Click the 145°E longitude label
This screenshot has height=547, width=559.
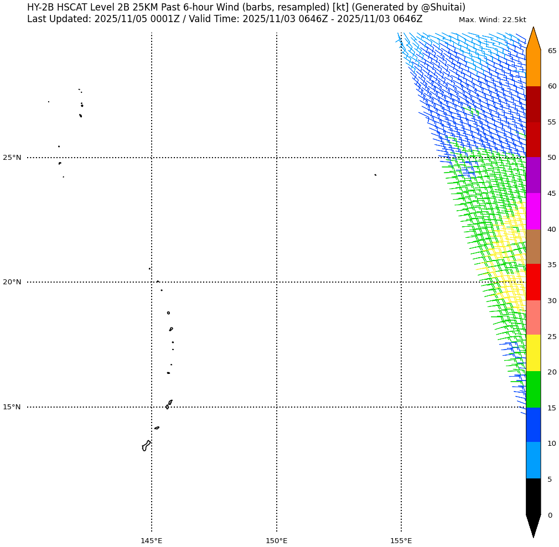click(151, 540)
